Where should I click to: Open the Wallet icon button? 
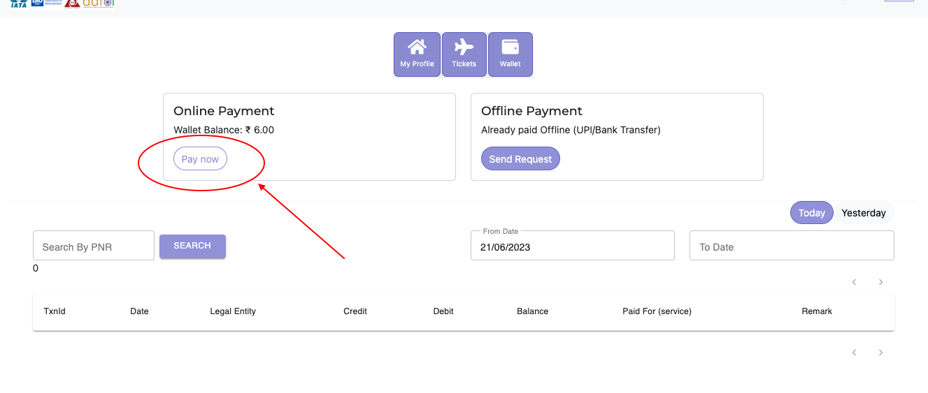point(510,54)
